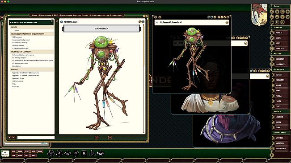Image resolution: width=291 pixels, height=163 pixels.
Task: Open Appendix 1: Subtier 1-2 Encounters
Action: click(x=25, y=73)
